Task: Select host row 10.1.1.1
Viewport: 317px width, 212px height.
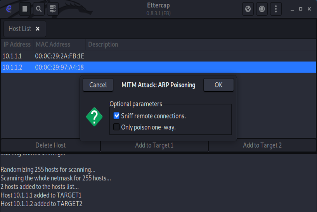Action: (158, 56)
